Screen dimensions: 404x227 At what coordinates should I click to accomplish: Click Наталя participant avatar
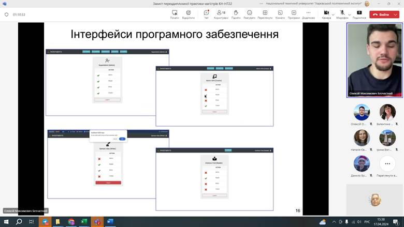(x=362, y=138)
